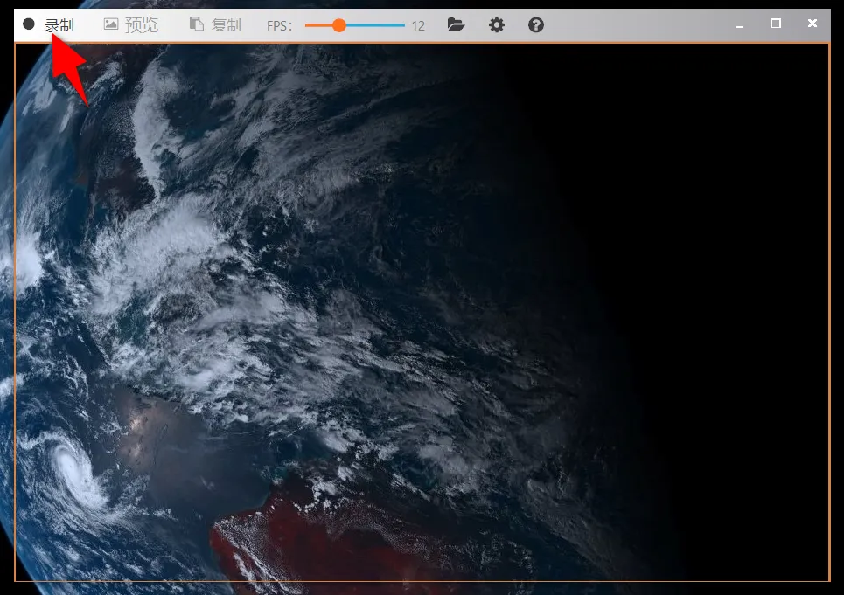844x595 pixels.
Task: Open the output folder icon
Action: pyautogui.click(x=456, y=24)
